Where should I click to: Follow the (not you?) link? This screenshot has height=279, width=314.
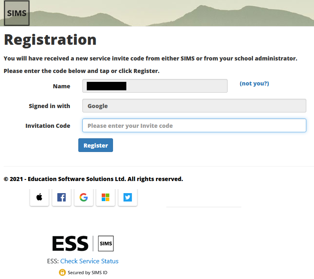coord(254,83)
